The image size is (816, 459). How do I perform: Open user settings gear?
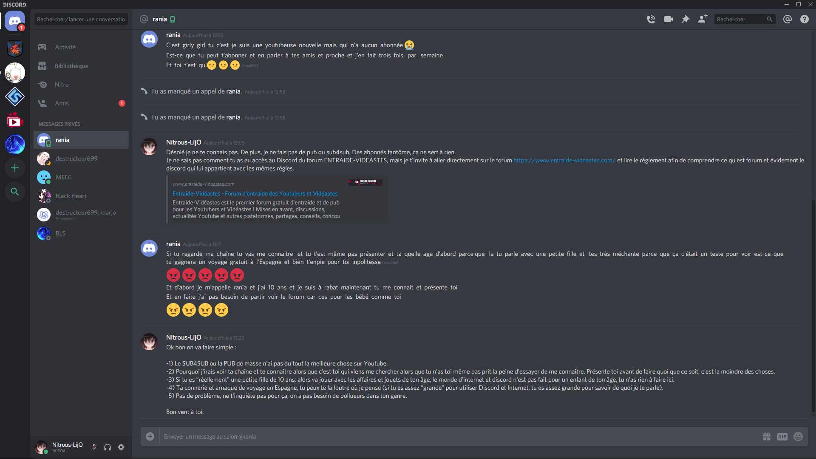tap(121, 447)
